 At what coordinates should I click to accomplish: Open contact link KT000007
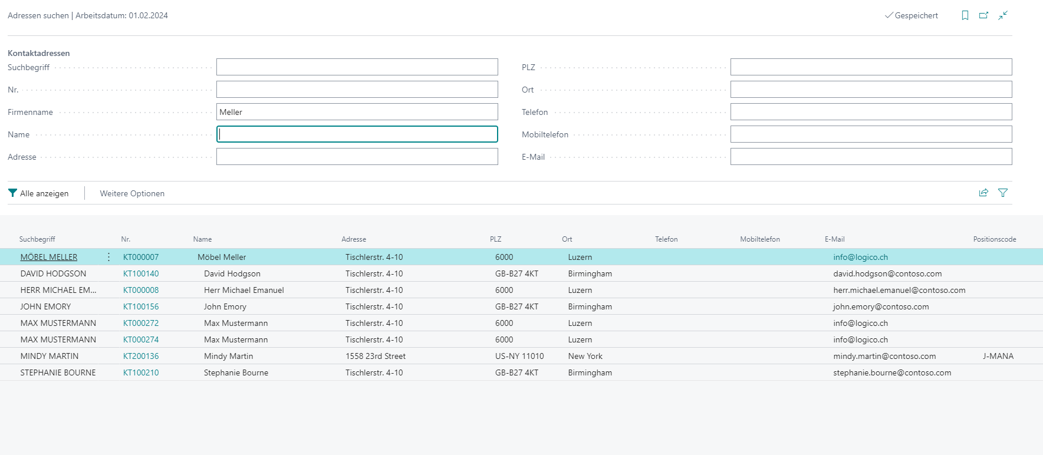(141, 257)
